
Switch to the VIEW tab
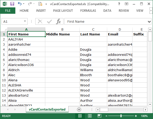tap(140, 11)
